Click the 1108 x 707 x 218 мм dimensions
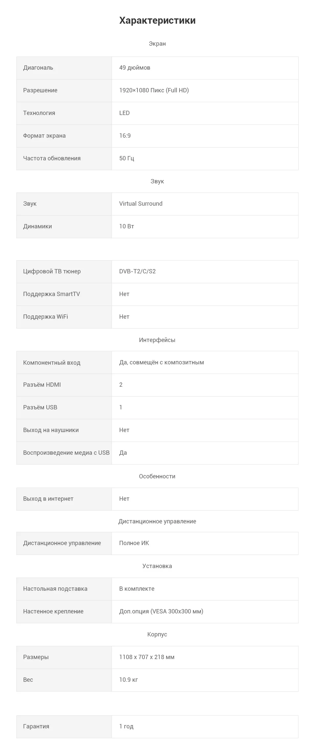The image size is (315, 755). click(x=147, y=657)
